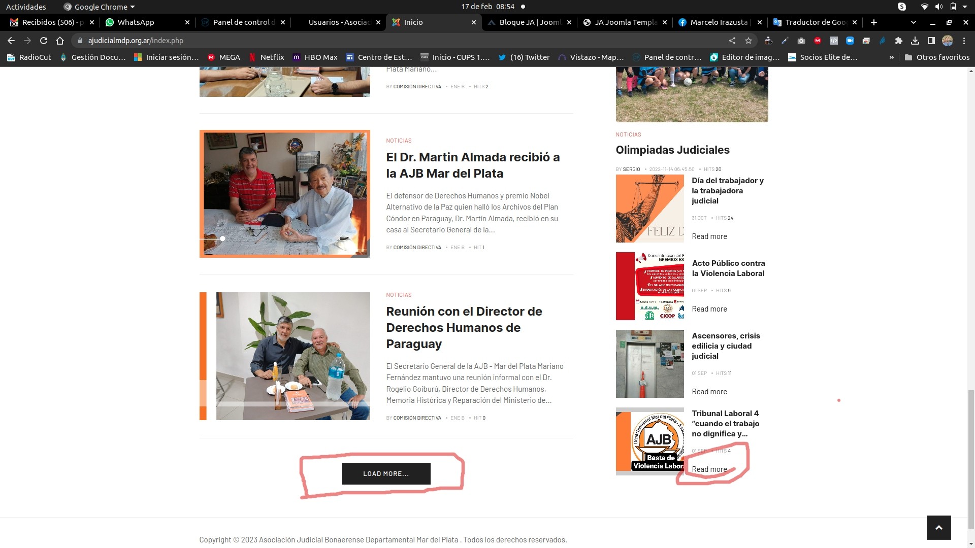This screenshot has height=548, width=975.
Task: Open the Chrome extensions puzzle icon
Action: coord(898,41)
